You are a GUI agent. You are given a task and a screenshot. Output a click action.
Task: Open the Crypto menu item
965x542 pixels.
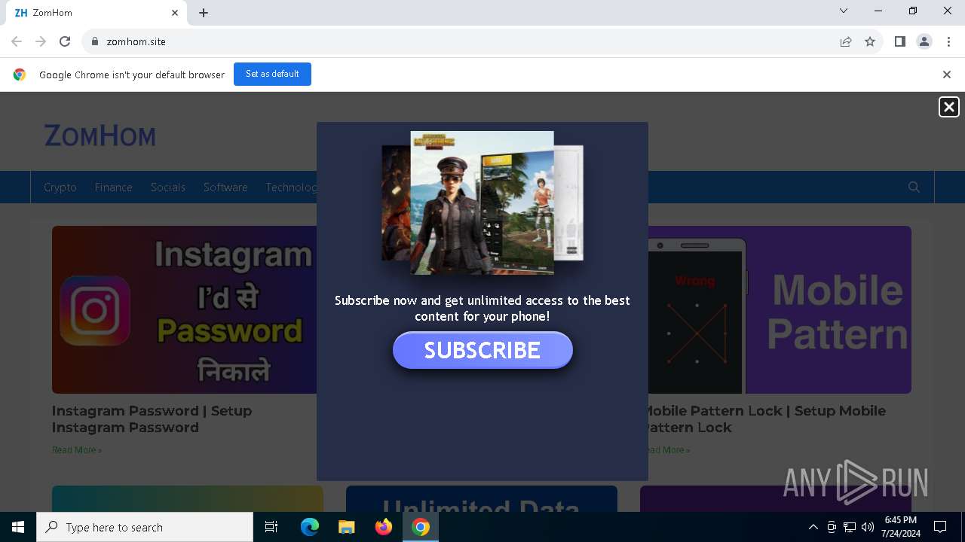tap(60, 187)
